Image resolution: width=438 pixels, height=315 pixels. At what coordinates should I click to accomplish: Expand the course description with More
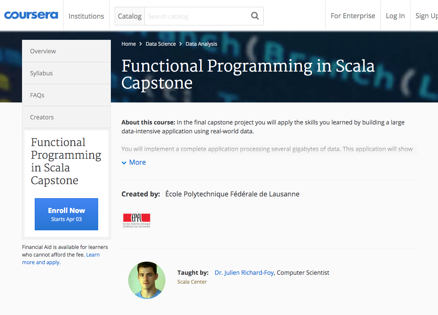pyautogui.click(x=134, y=162)
